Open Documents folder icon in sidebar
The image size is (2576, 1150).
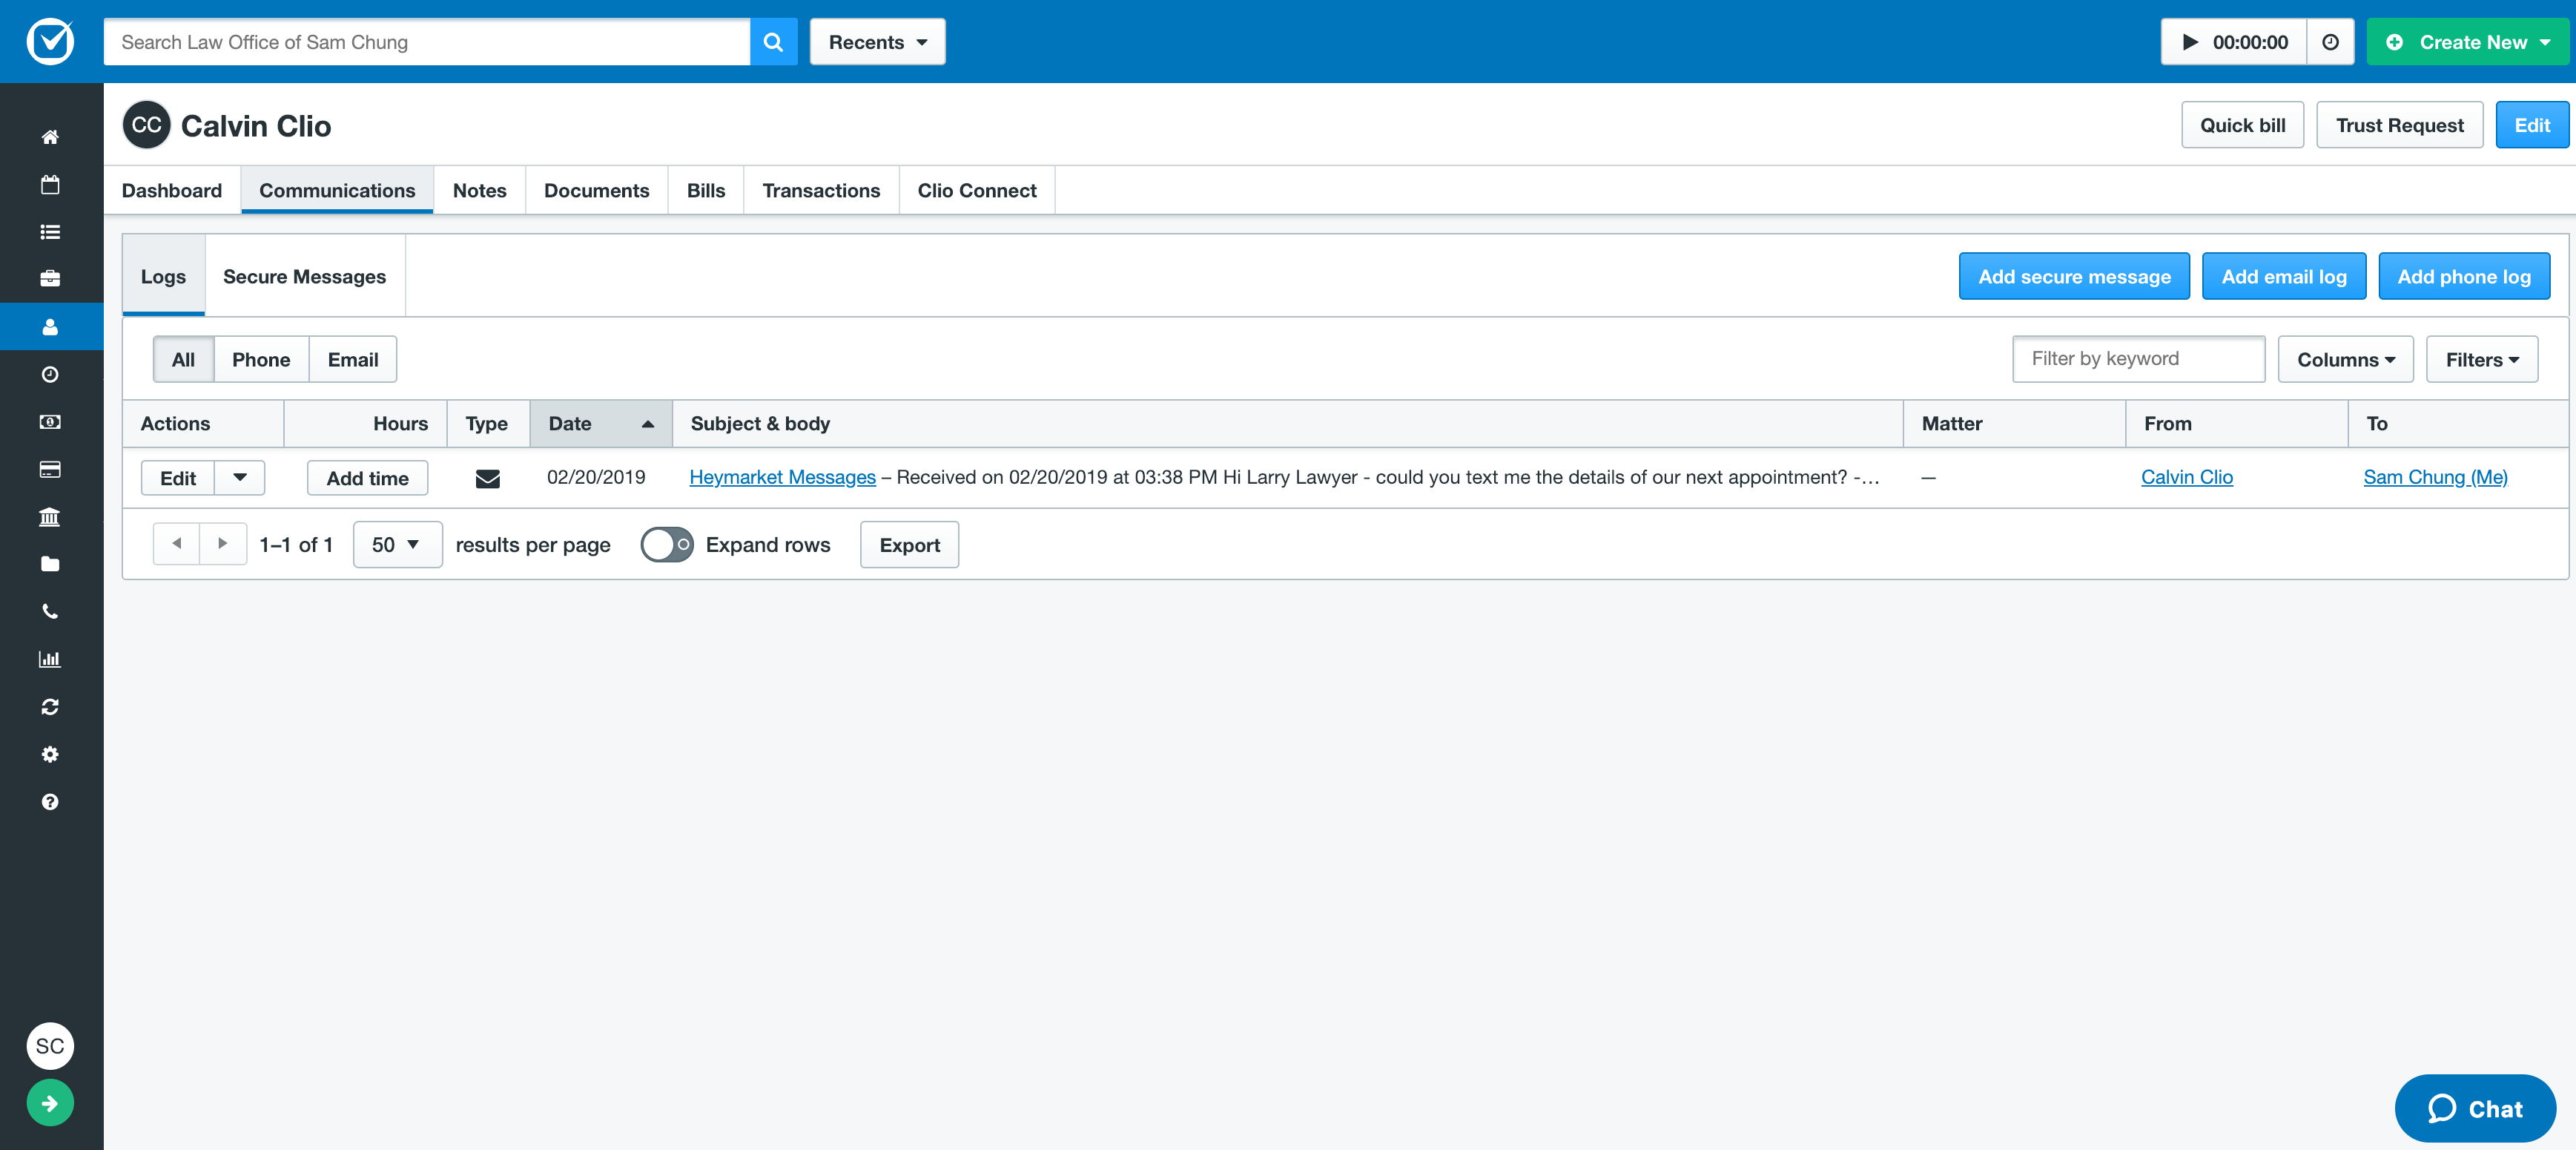pos(50,565)
